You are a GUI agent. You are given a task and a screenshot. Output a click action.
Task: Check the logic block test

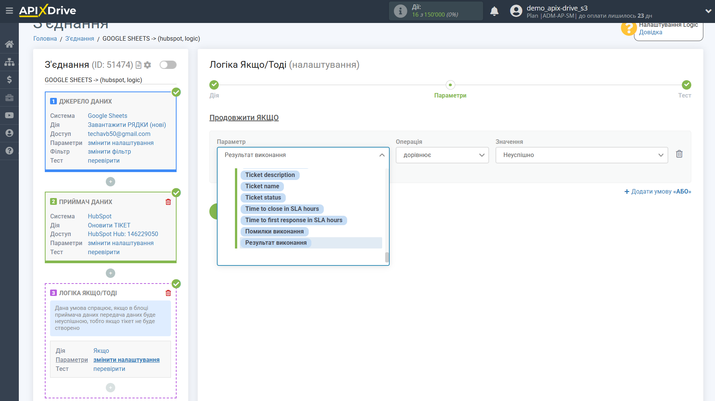pyautogui.click(x=109, y=369)
